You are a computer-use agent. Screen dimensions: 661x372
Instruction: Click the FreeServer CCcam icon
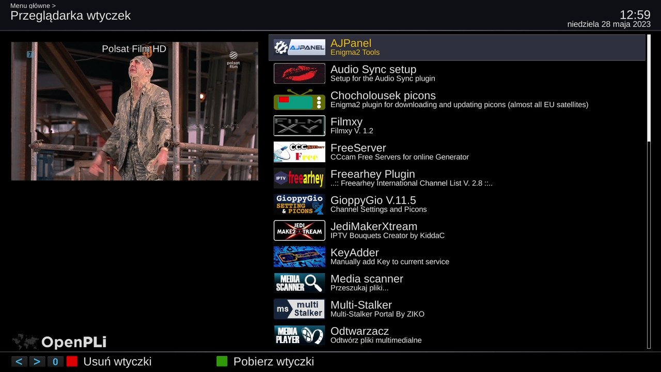[x=300, y=152]
